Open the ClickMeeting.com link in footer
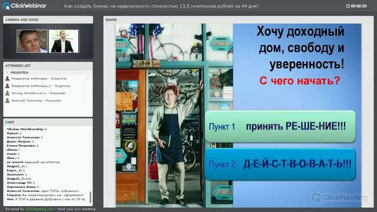 39,209
